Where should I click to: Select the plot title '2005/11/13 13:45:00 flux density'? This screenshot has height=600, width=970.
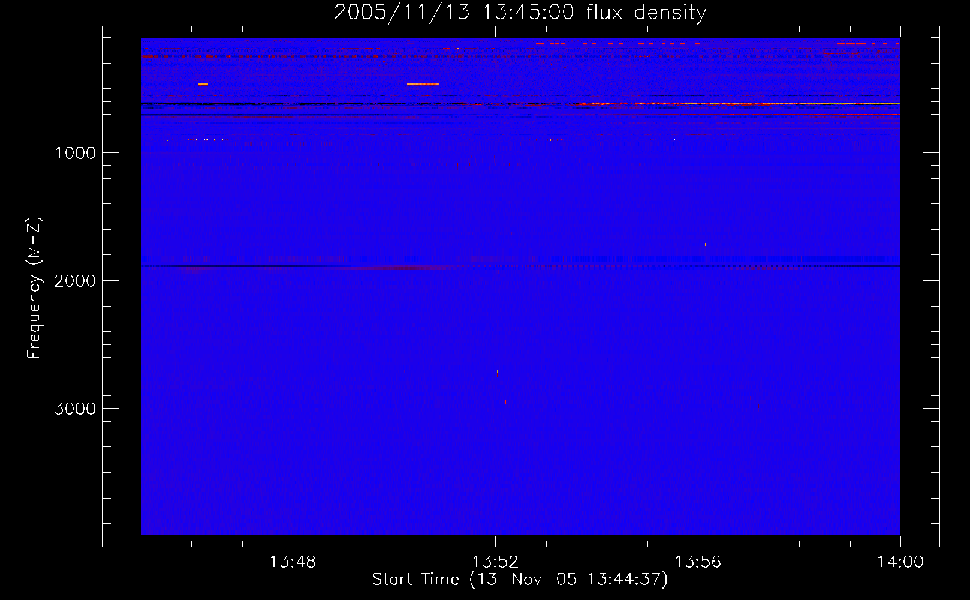pos(520,13)
